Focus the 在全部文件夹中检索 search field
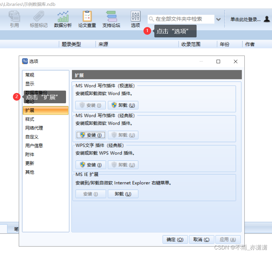The height and width of the screenshot is (253, 272). point(181,19)
